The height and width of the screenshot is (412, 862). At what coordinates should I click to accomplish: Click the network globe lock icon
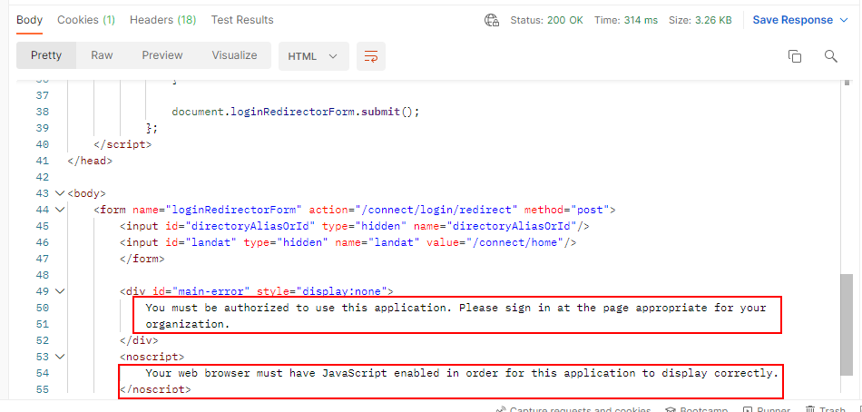(x=492, y=20)
